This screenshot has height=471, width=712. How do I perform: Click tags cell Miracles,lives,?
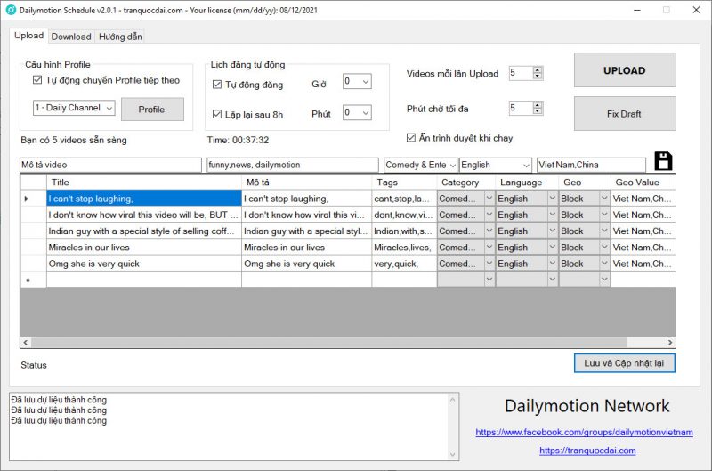point(404,248)
